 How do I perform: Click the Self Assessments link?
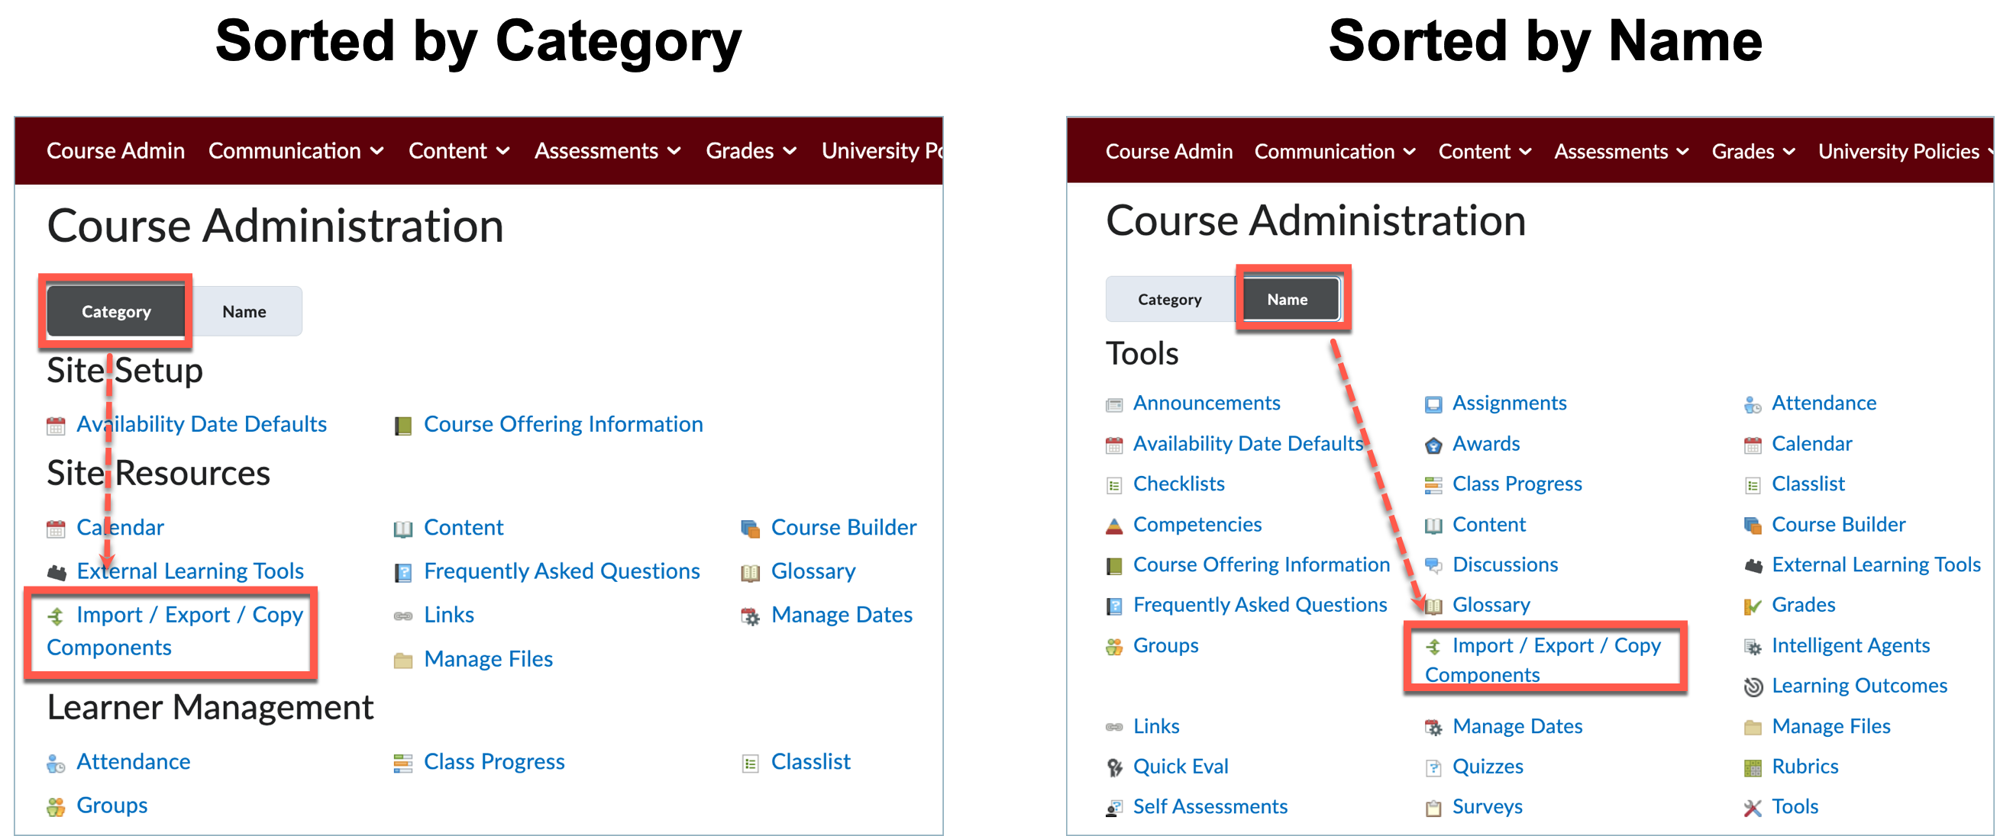[1210, 806]
